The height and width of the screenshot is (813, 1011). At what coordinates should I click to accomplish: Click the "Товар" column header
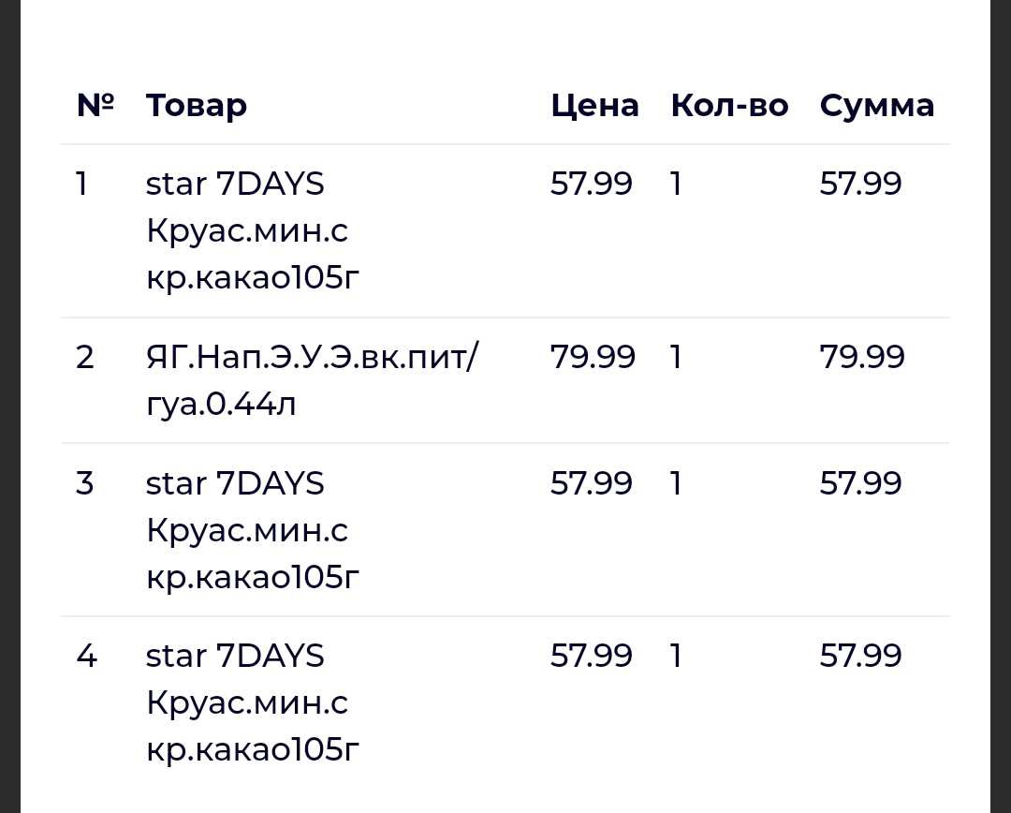pyautogui.click(x=197, y=105)
